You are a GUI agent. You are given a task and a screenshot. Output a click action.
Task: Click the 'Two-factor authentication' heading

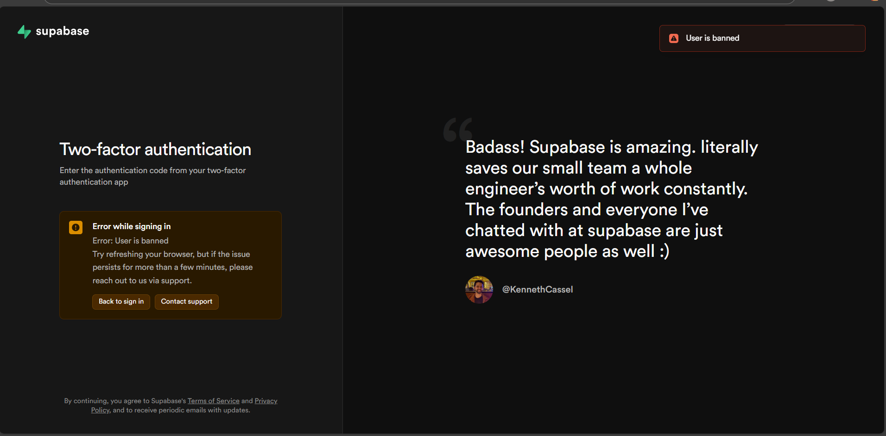point(155,149)
